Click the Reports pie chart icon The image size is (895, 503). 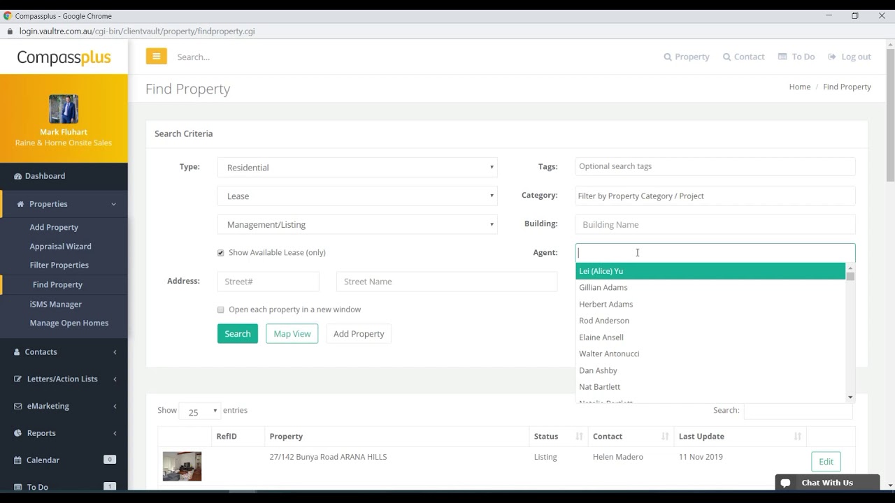18,433
